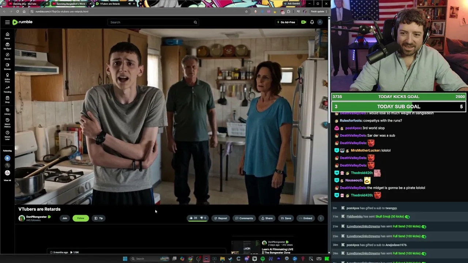Go back in browser history
This screenshot has width=468, height=263.
pos(4,11)
